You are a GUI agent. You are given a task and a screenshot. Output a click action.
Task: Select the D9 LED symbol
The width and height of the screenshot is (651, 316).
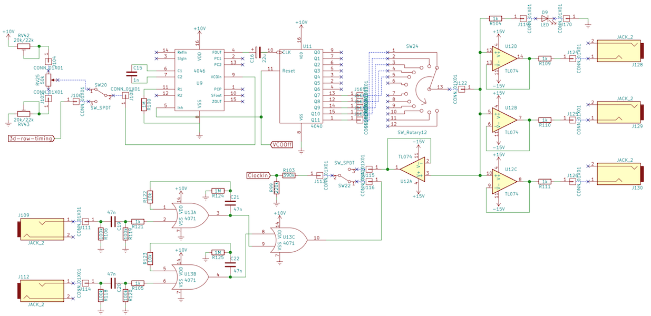[545, 19]
